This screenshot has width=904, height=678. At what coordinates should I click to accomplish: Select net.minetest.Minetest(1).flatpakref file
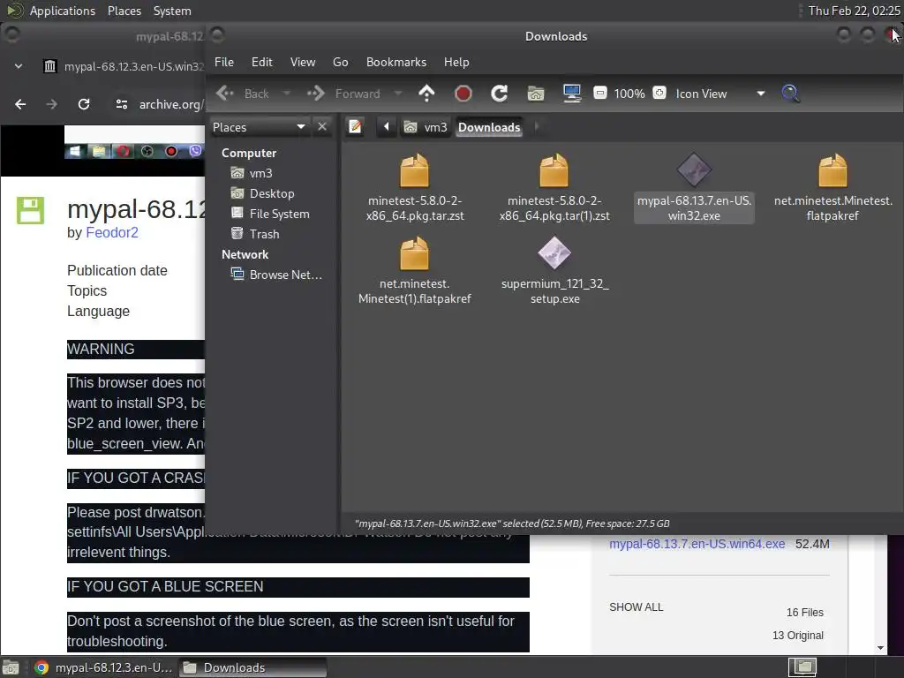415,270
